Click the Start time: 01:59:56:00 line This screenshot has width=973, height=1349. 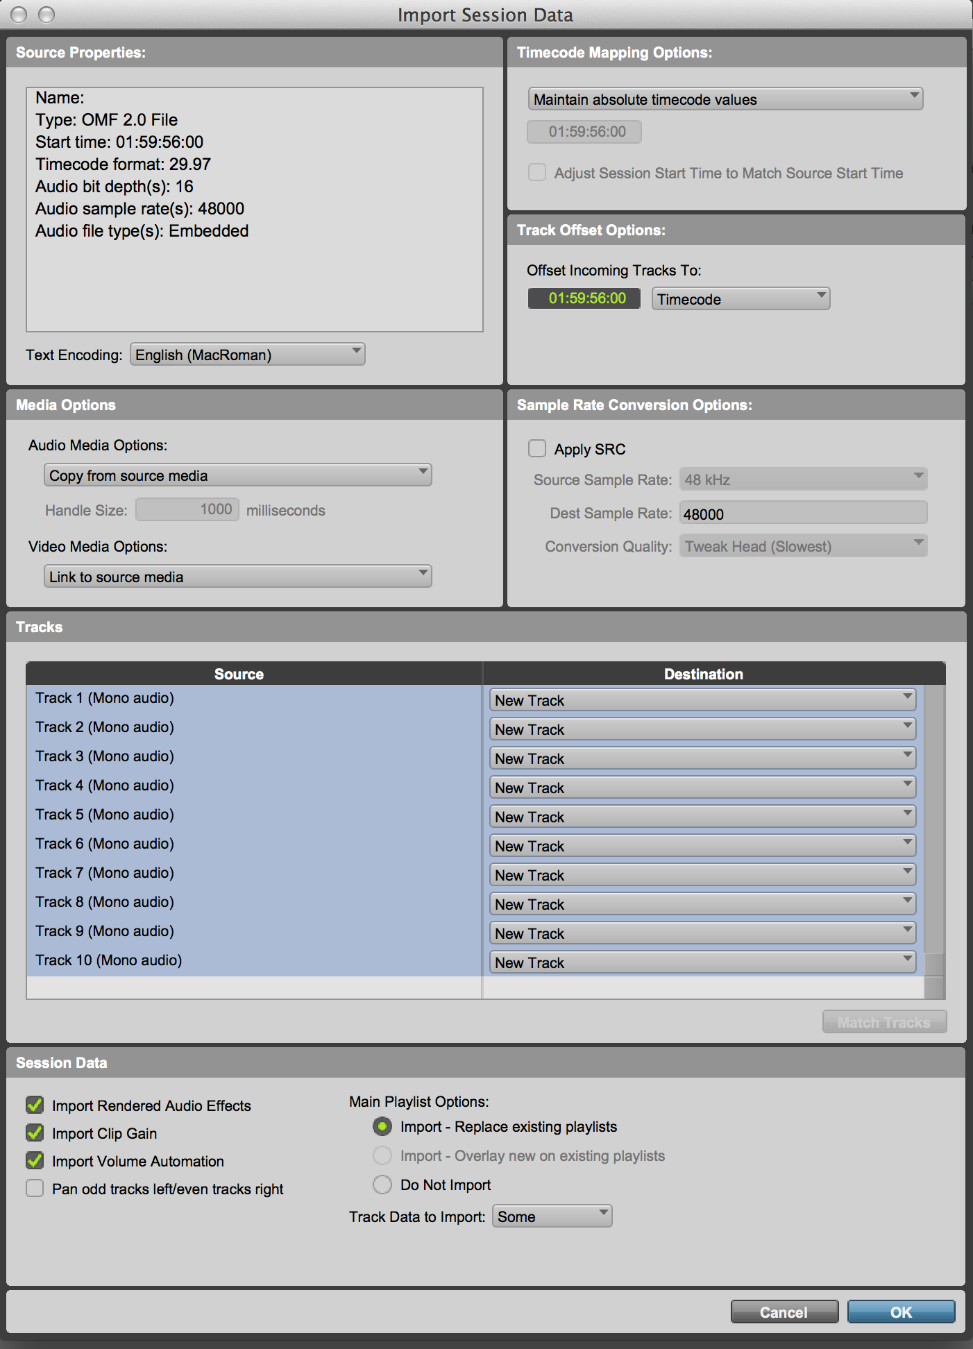[x=119, y=142]
